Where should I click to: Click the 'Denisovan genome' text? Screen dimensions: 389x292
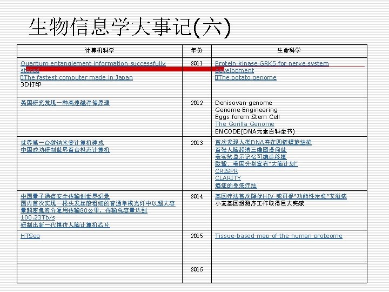click(243, 103)
